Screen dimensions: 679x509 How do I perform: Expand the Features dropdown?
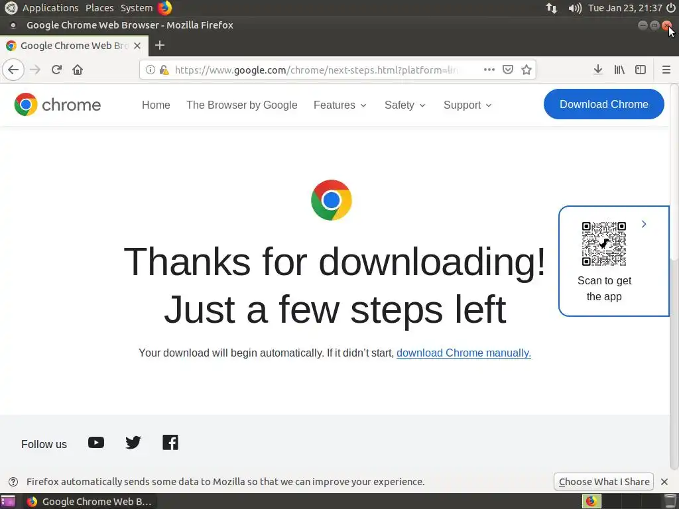click(340, 105)
